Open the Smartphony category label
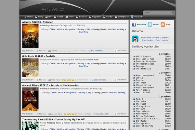195x130 pixels. click(123, 17)
